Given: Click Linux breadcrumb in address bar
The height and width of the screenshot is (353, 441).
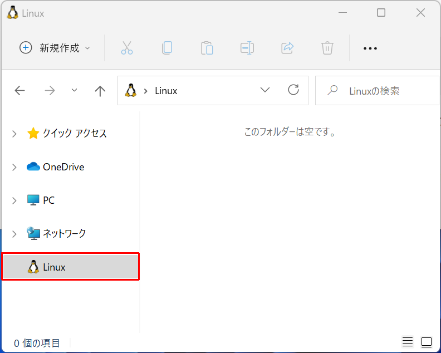Looking at the screenshot, I should pyautogui.click(x=166, y=91).
